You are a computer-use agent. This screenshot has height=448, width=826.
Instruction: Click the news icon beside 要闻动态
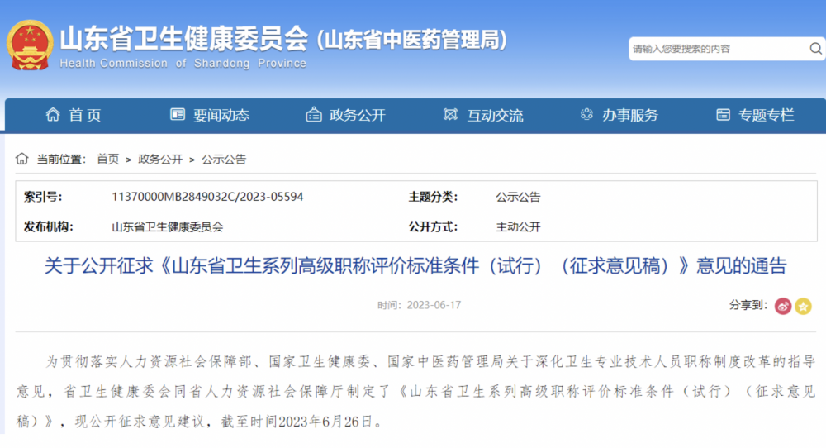point(178,114)
